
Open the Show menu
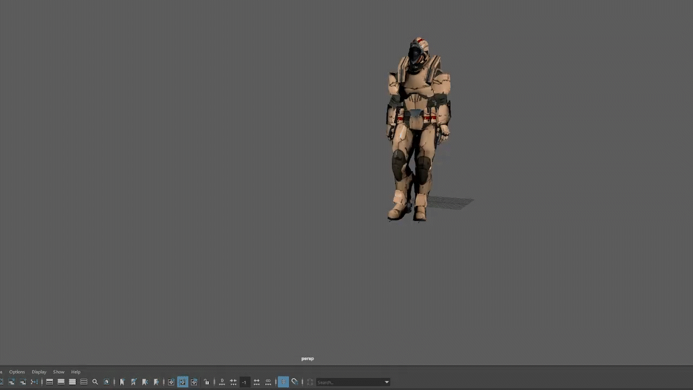[x=58, y=372]
